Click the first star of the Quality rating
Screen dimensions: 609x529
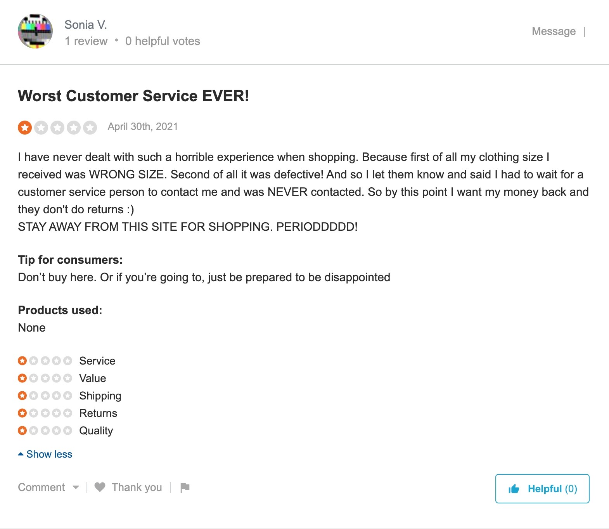pyautogui.click(x=22, y=430)
